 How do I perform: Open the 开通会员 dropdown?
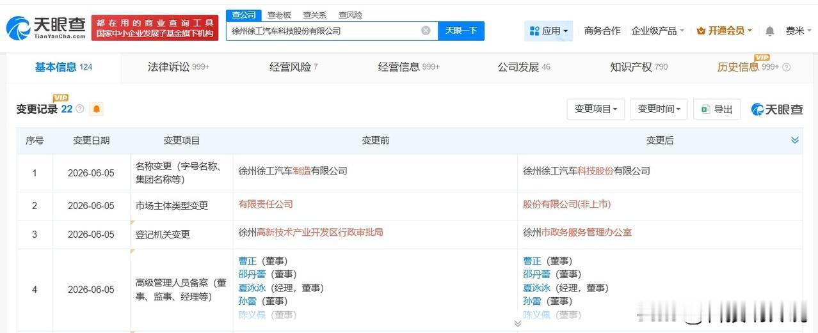(x=724, y=31)
